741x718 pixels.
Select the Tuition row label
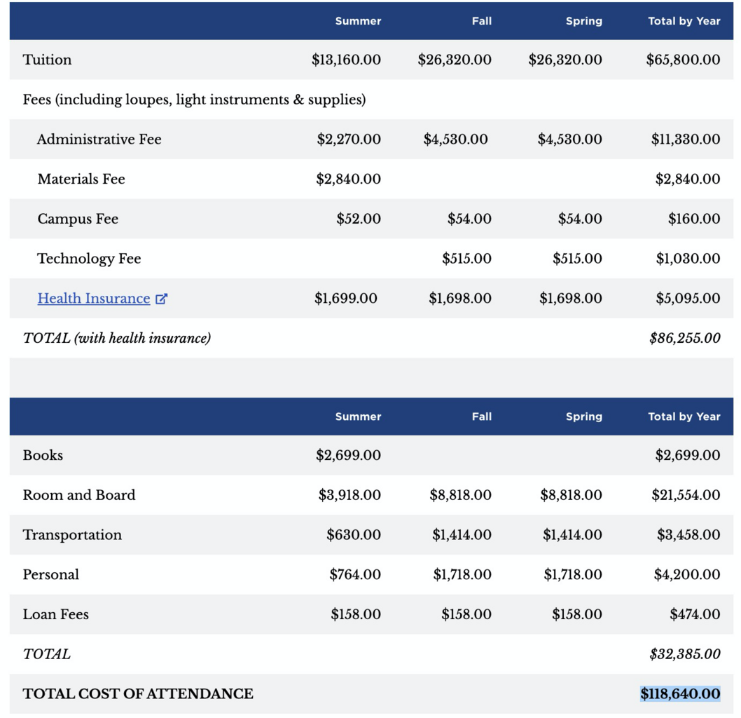pos(47,60)
